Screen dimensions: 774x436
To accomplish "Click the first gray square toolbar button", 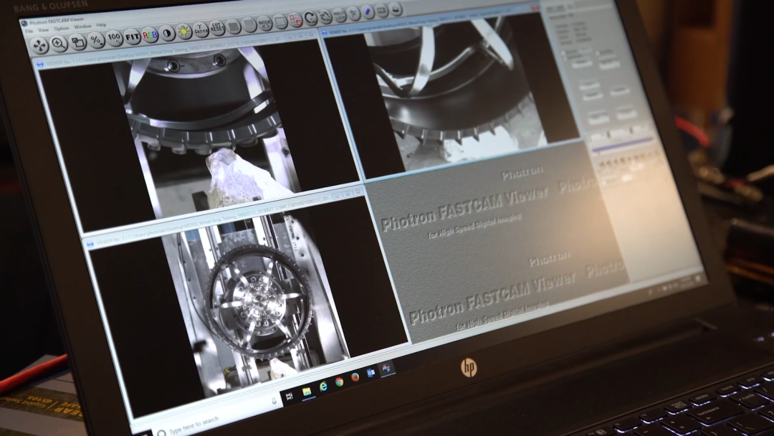I will (233, 26).
